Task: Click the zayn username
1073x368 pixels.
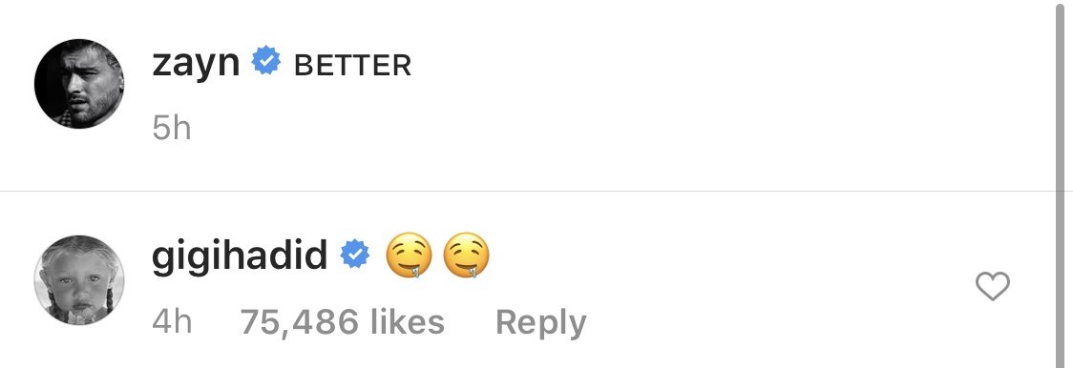Action: coord(196,64)
